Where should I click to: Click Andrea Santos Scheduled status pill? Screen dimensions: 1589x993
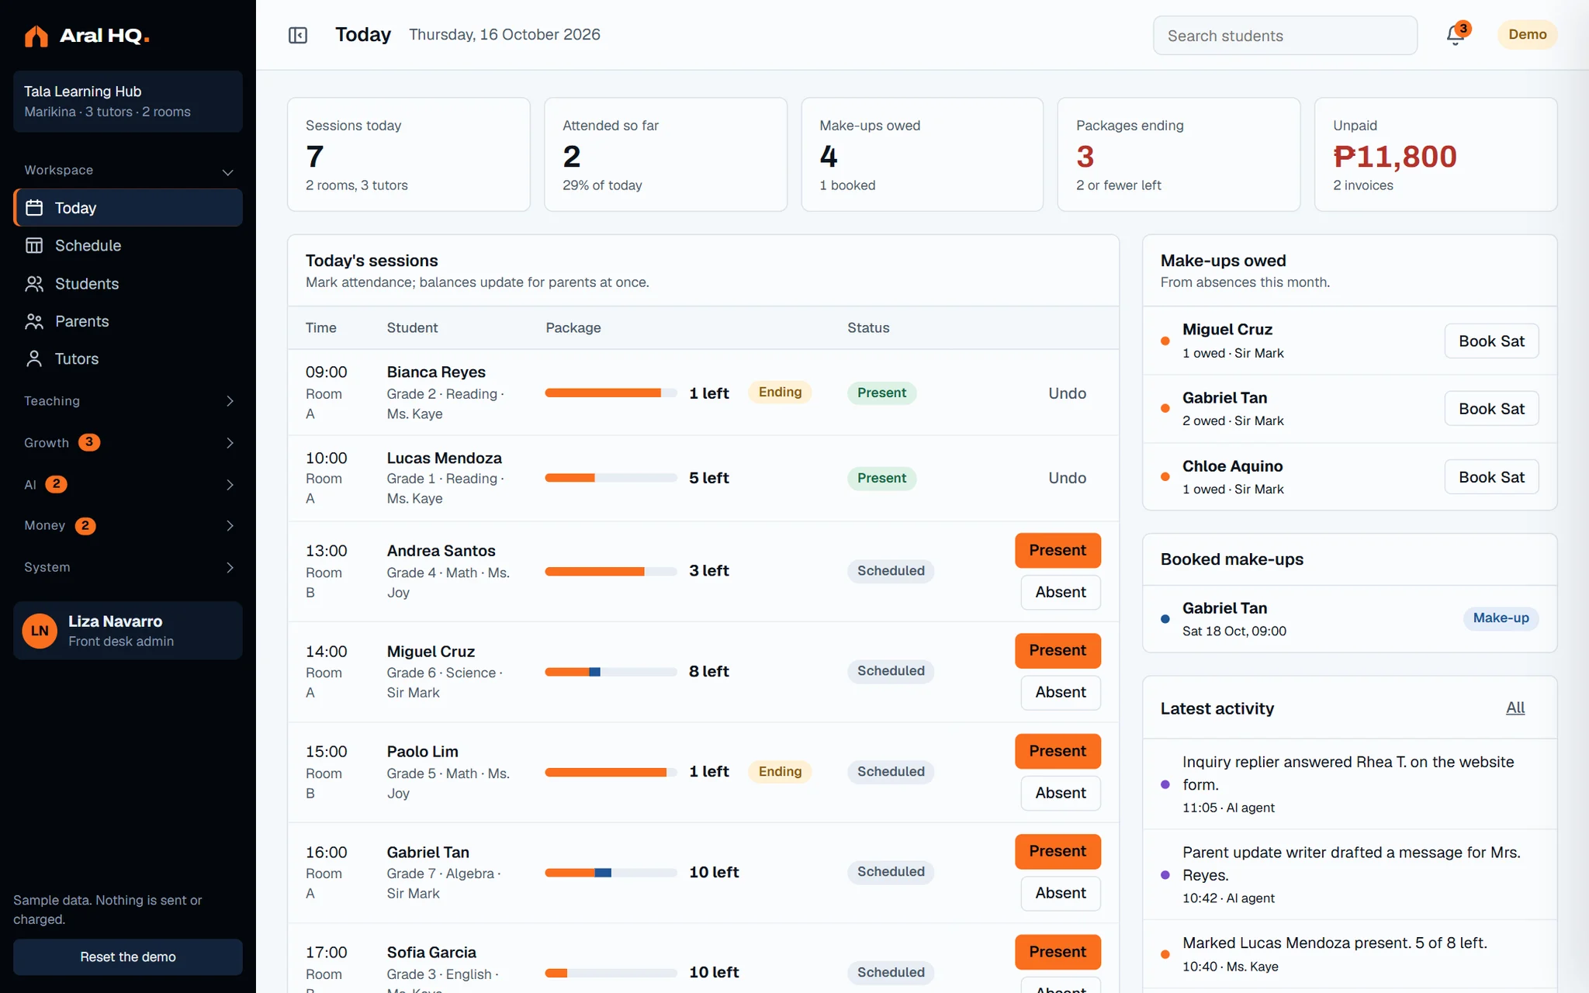[x=891, y=571]
